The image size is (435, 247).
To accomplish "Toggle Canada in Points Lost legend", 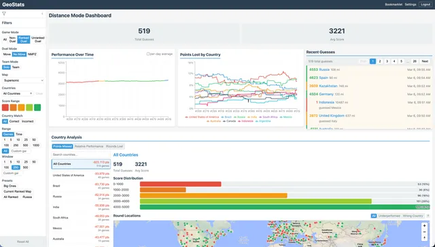I will [229, 121].
